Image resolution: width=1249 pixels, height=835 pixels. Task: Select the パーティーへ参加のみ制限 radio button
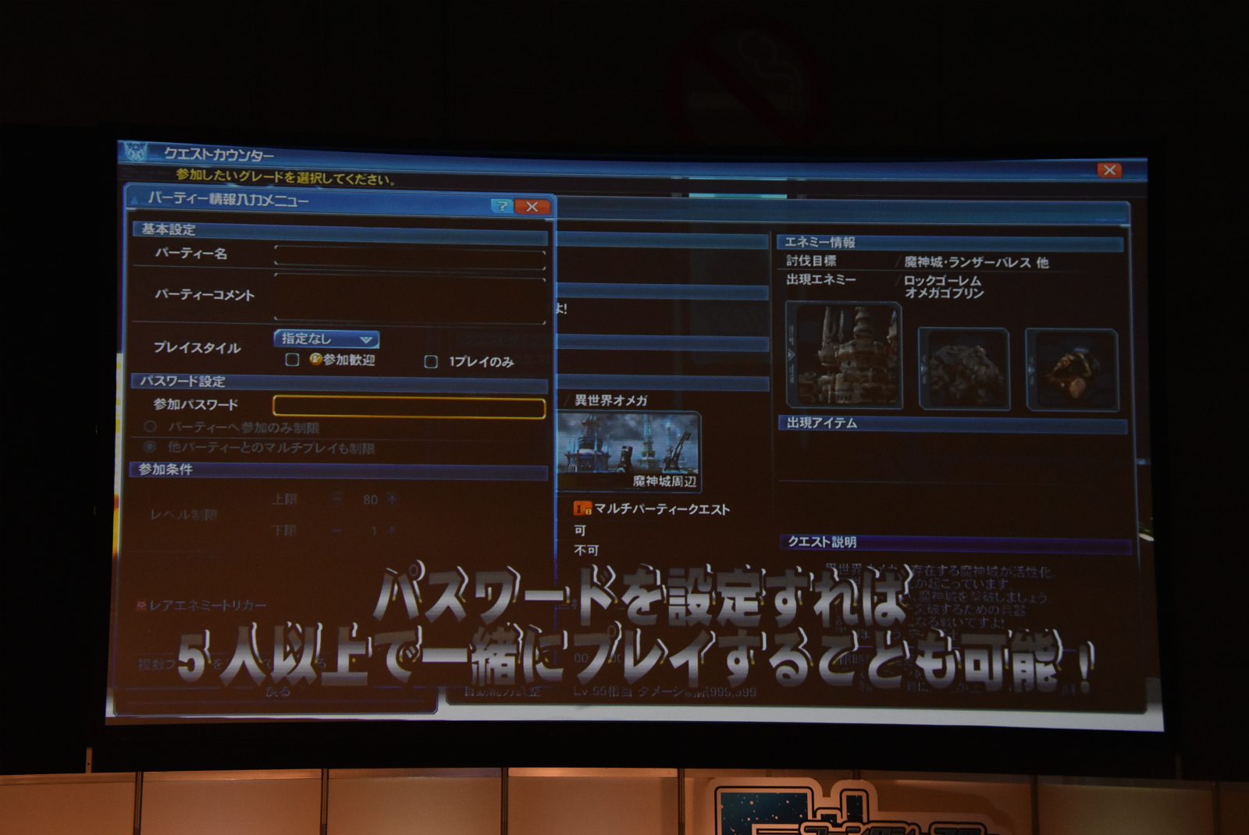(150, 426)
